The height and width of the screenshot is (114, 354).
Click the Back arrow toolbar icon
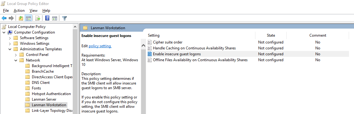(4, 18)
